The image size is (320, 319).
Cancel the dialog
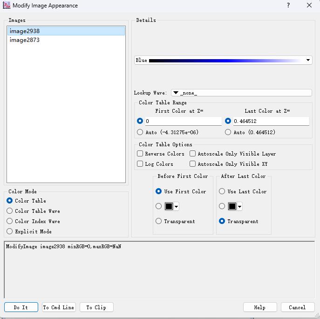click(x=298, y=307)
